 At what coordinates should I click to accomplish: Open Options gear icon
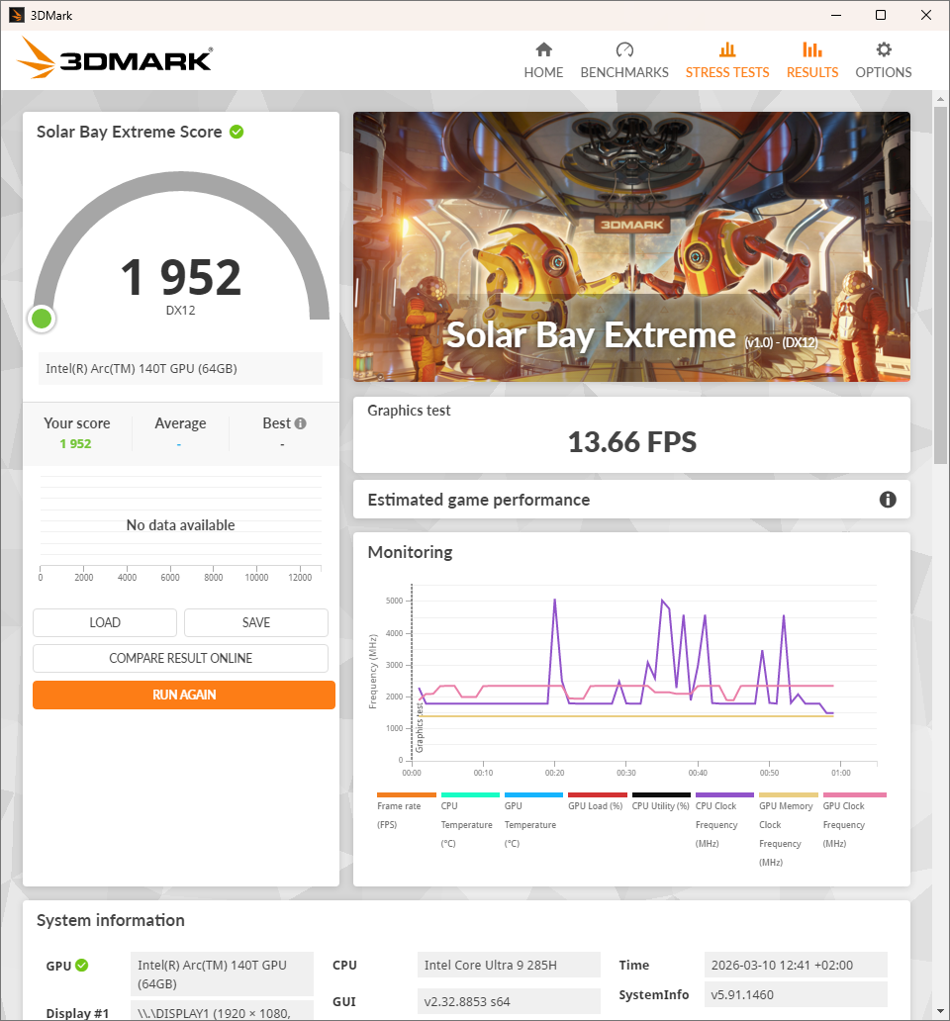coord(883,50)
